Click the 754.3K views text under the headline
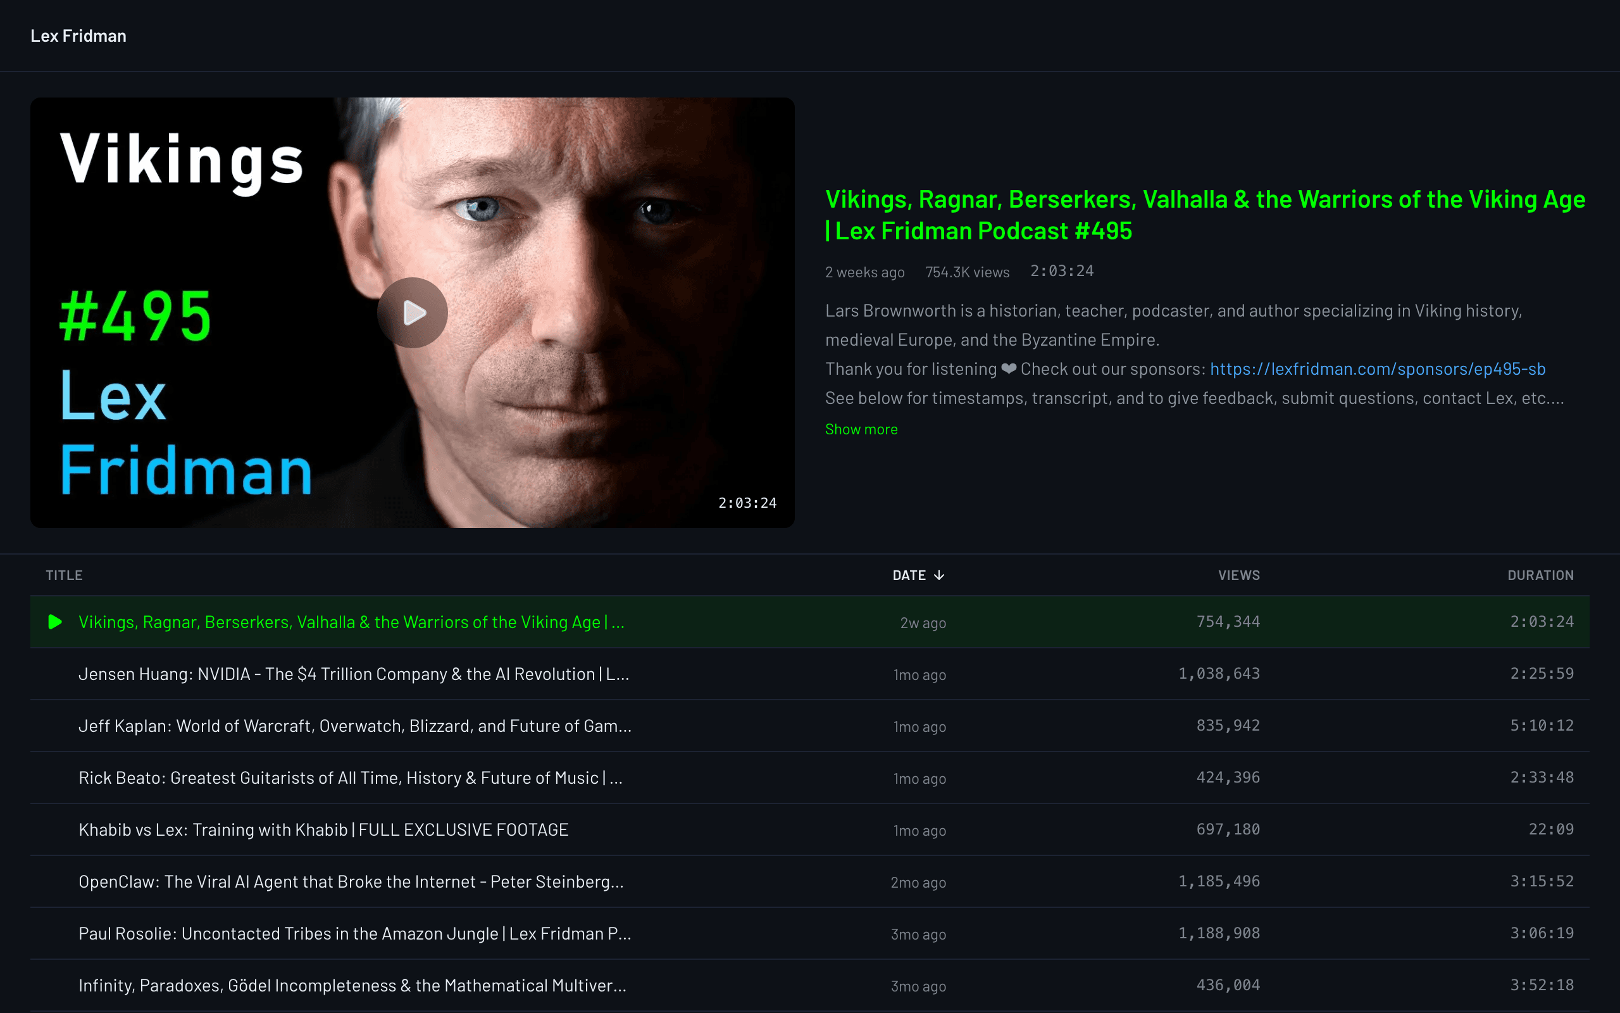1620x1013 pixels. (x=968, y=272)
